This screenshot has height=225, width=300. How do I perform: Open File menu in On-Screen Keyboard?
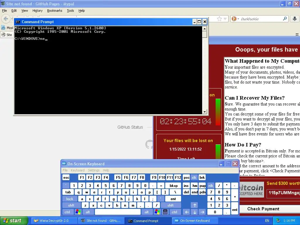click(x=65, y=170)
